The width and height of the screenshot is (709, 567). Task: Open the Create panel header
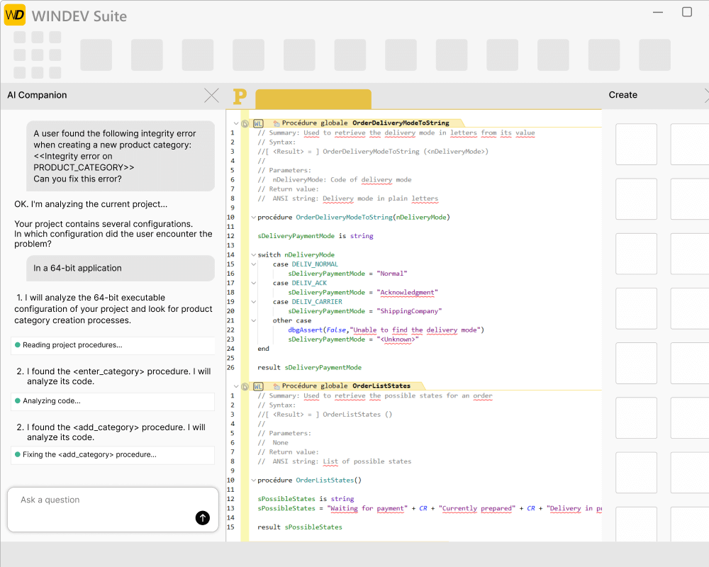pos(623,95)
